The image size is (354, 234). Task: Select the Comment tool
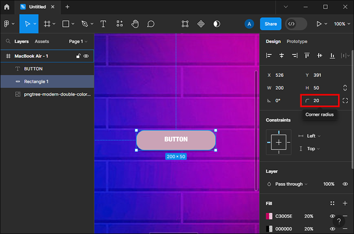tap(151, 24)
